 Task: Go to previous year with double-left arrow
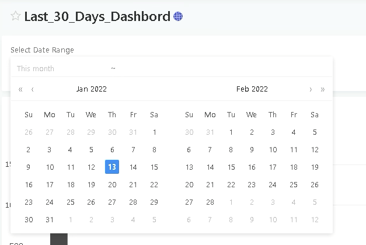click(20, 89)
